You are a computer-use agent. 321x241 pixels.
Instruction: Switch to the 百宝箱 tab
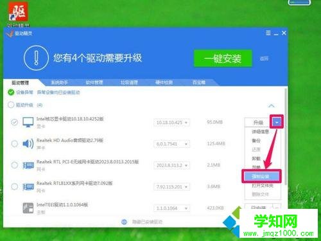click(x=198, y=82)
